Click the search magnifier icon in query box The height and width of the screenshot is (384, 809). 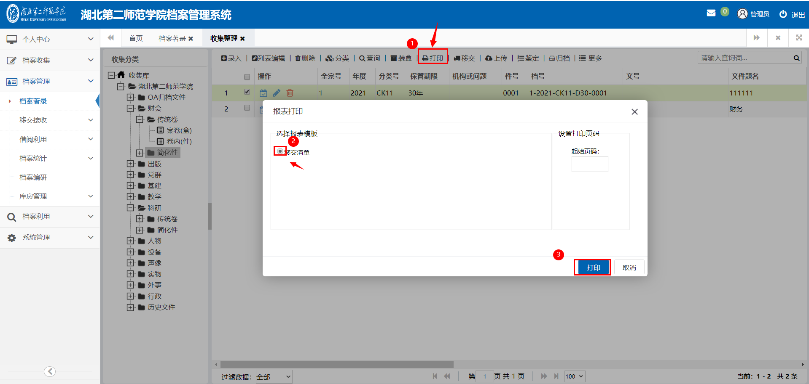tap(796, 58)
